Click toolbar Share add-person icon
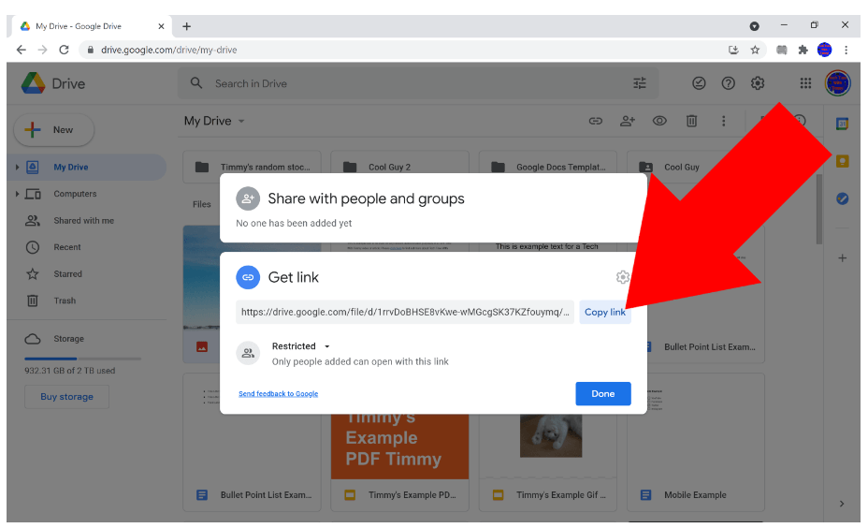This screenshot has height=528, width=868. coord(628,121)
